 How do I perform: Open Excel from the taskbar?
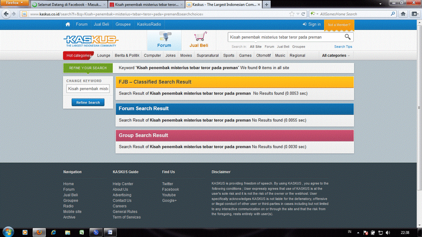[82, 232]
